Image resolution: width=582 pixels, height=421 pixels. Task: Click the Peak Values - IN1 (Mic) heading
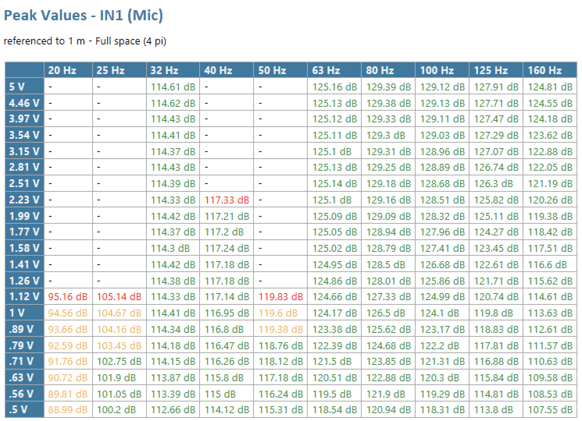pos(83,16)
